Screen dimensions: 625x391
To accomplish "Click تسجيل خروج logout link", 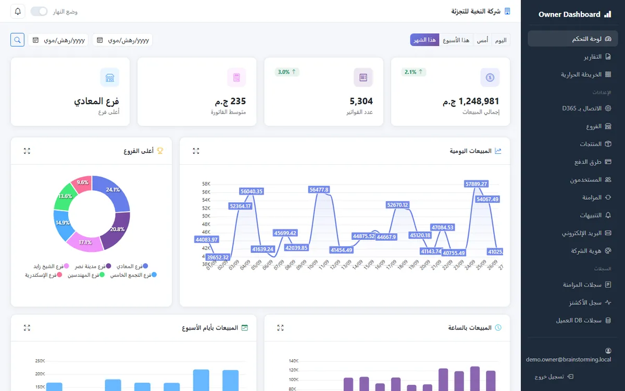I will pyautogui.click(x=554, y=376).
